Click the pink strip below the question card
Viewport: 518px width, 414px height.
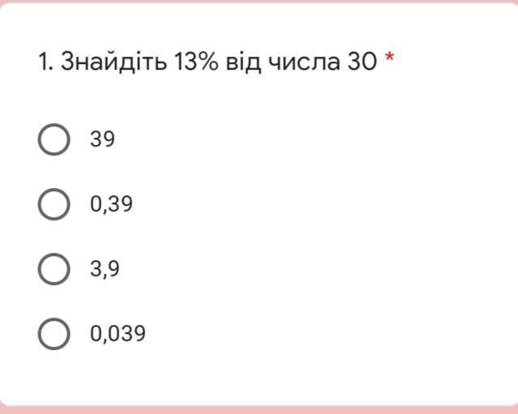[259, 409]
